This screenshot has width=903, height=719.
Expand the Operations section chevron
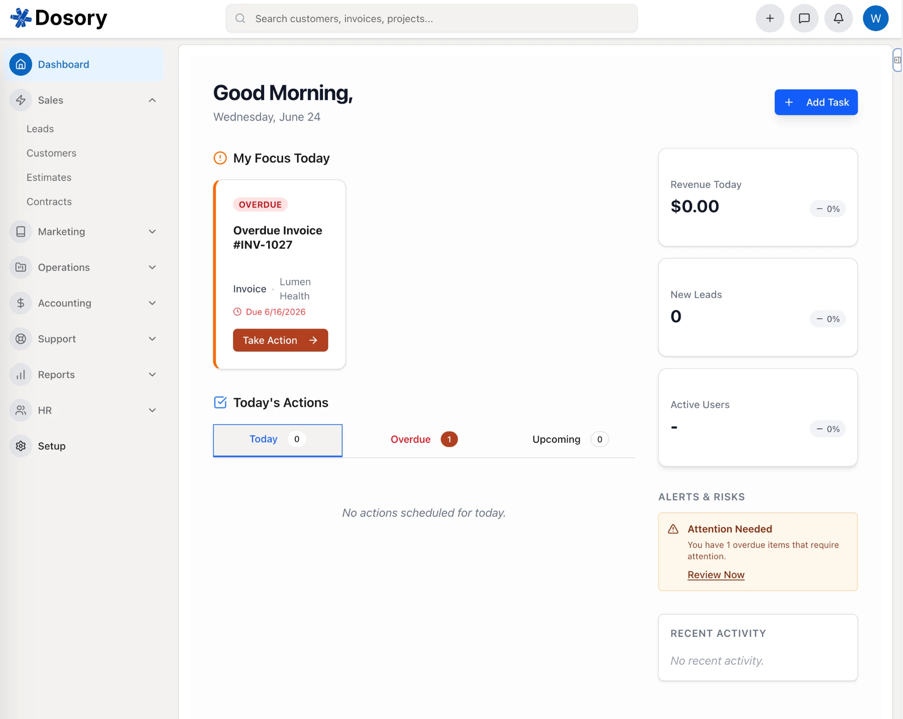(x=152, y=267)
